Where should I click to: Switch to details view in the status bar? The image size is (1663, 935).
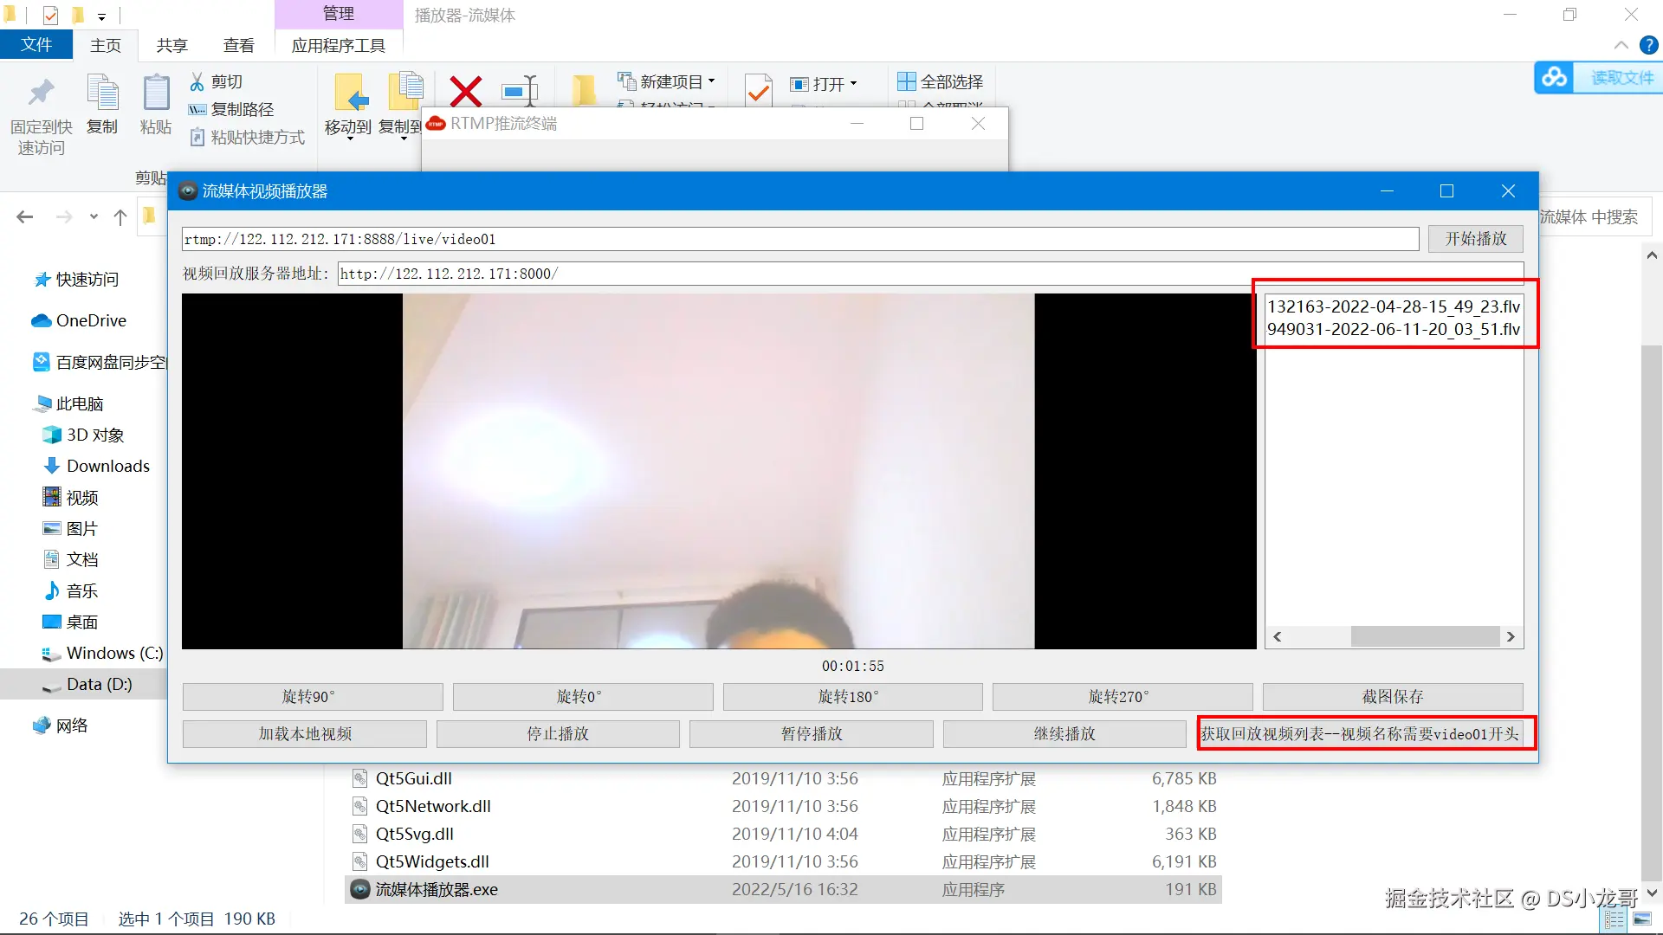(1613, 919)
